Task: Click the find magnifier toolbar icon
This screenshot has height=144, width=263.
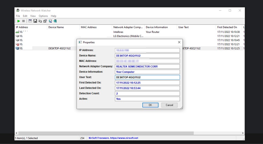Action: pyautogui.click(x=50, y=21)
